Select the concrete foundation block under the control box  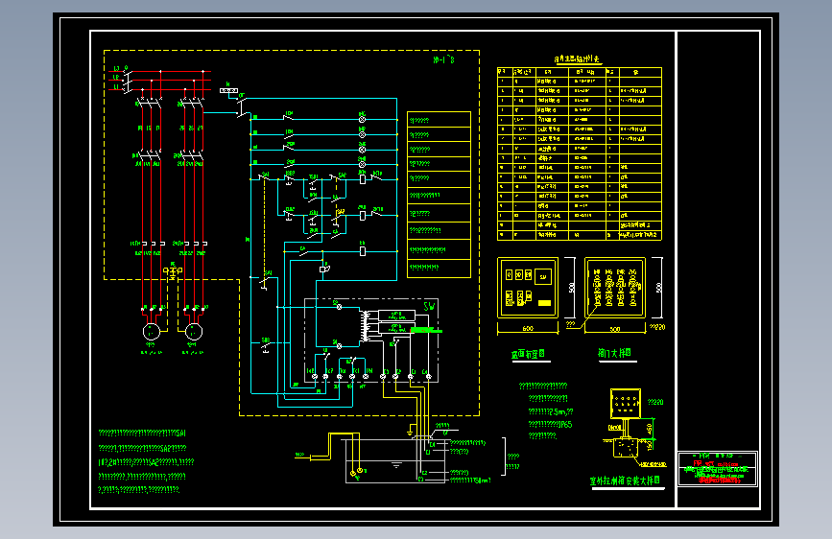point(626,447)
